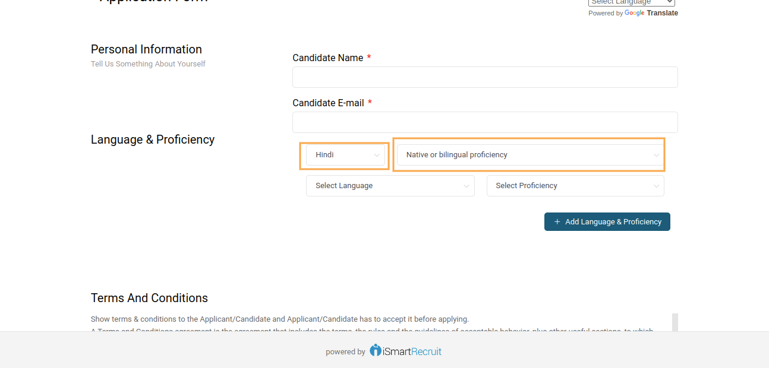Click the Terms And Conditions heading

coord(149,298)
